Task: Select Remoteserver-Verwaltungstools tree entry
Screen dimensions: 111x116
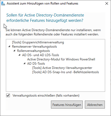Action: [34, 47]
